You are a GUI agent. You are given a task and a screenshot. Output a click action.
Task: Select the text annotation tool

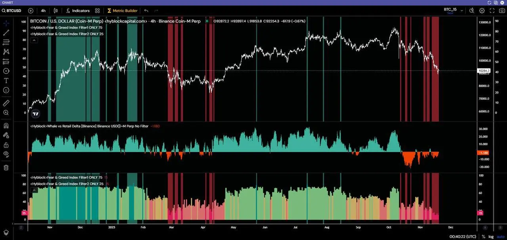(6, 80)
